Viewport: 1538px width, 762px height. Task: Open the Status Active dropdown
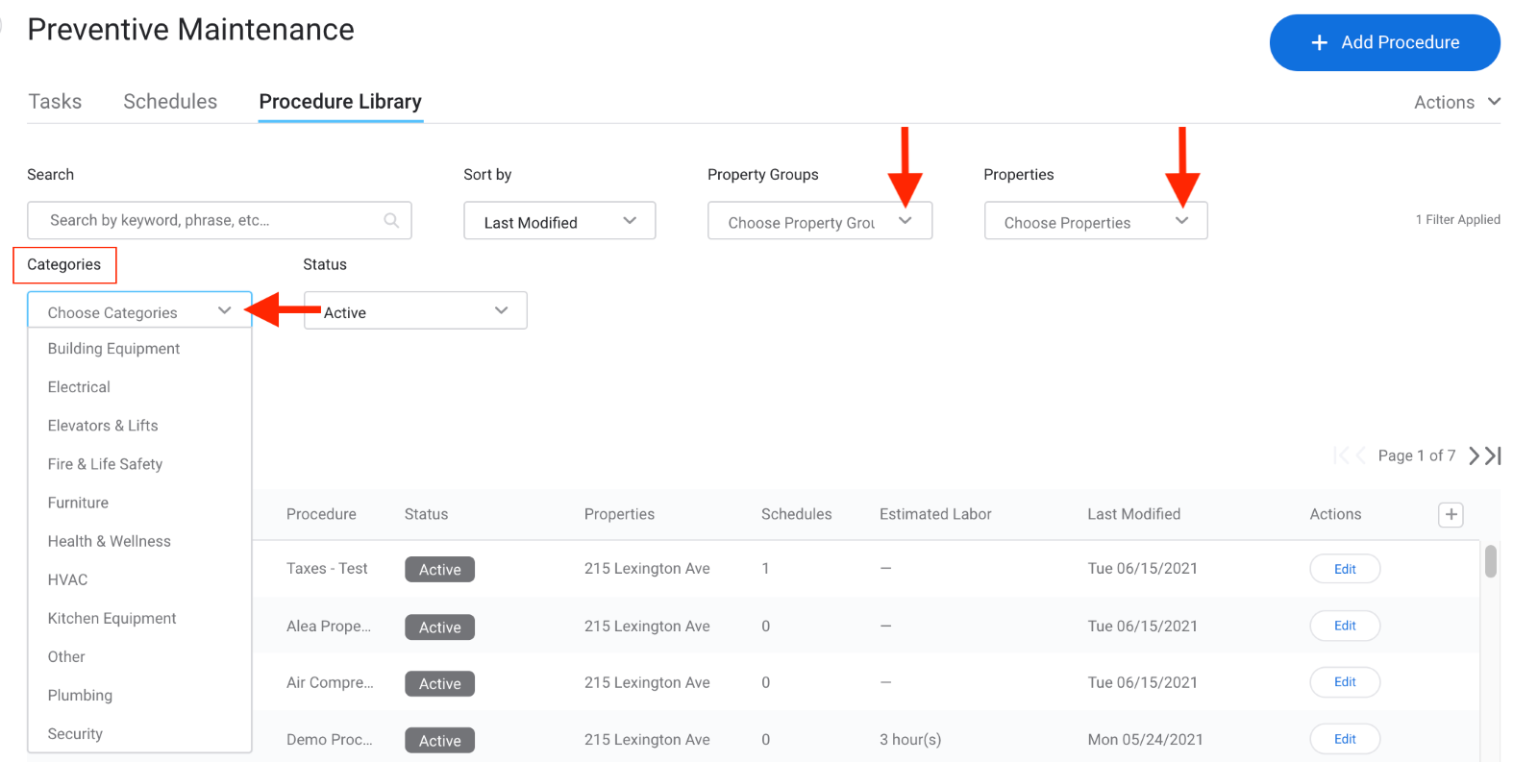pyautogui.click(x=415, y=310)
